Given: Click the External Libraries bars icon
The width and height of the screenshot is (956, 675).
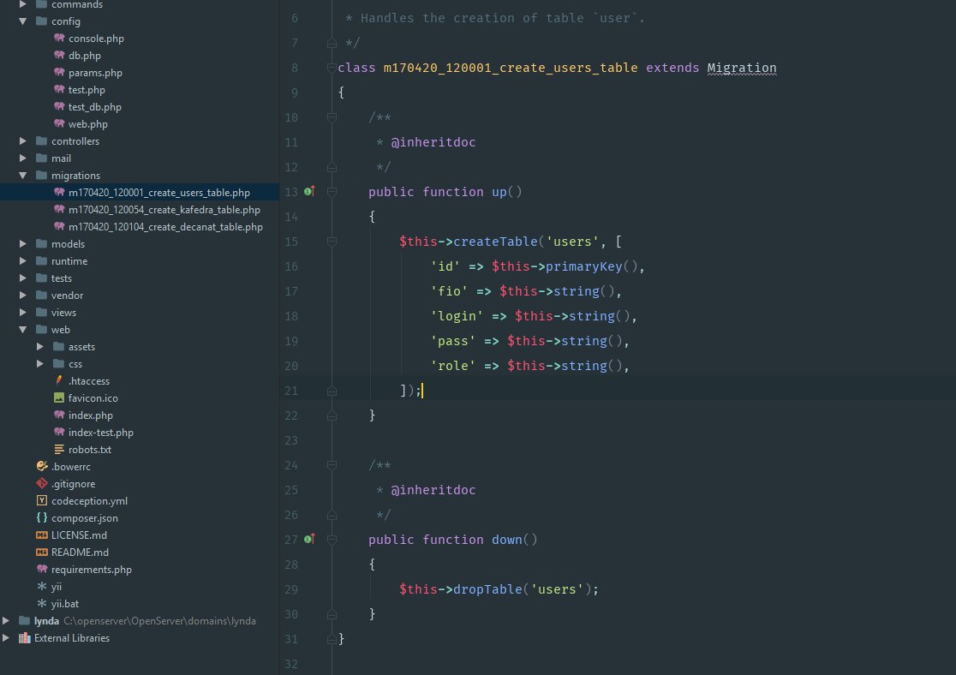Looking at the screenshot, I should tap(24, 638).
